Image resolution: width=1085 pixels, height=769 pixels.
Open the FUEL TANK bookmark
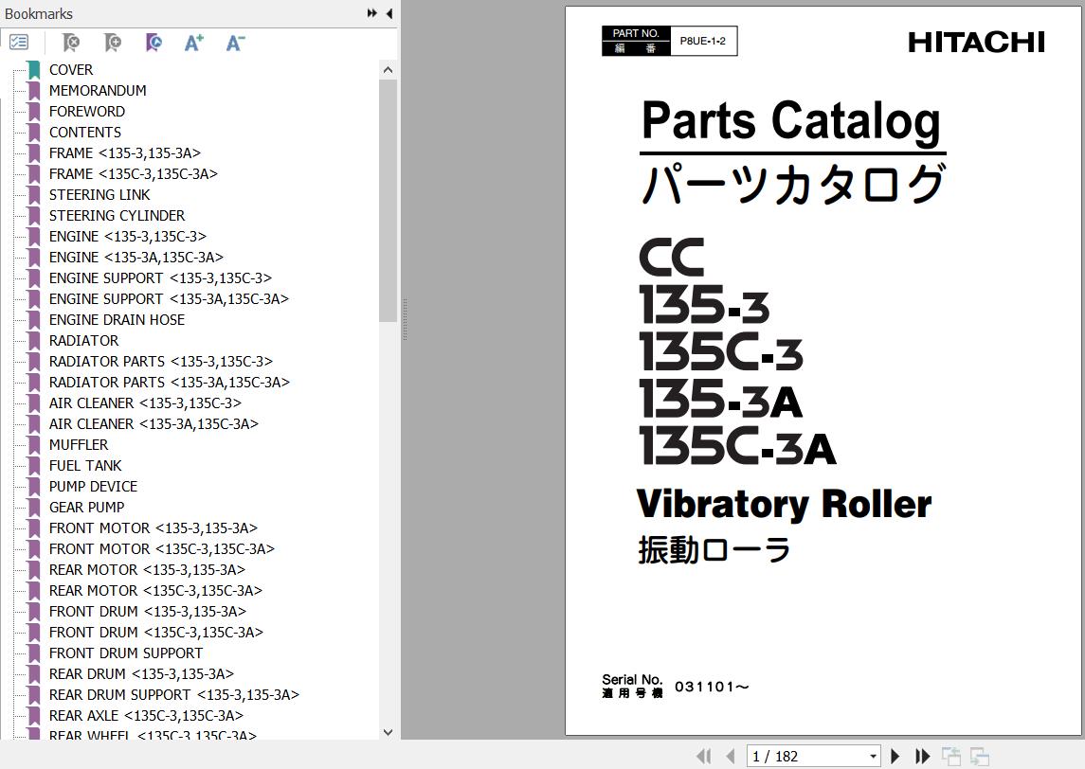85,465
